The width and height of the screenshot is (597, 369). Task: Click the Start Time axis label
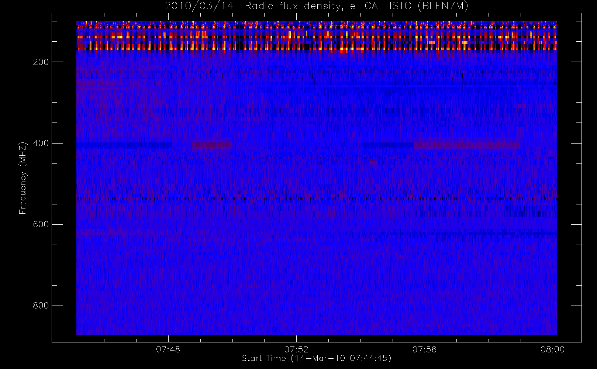(x=317, y=358)
